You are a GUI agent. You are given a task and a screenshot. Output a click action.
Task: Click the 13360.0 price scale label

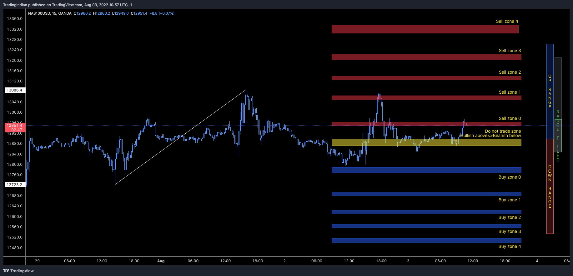click(15, 19)
